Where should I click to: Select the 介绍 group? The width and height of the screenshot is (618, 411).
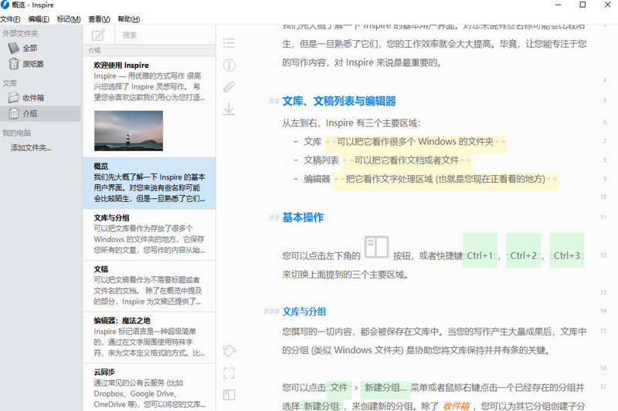coord(41,113)
